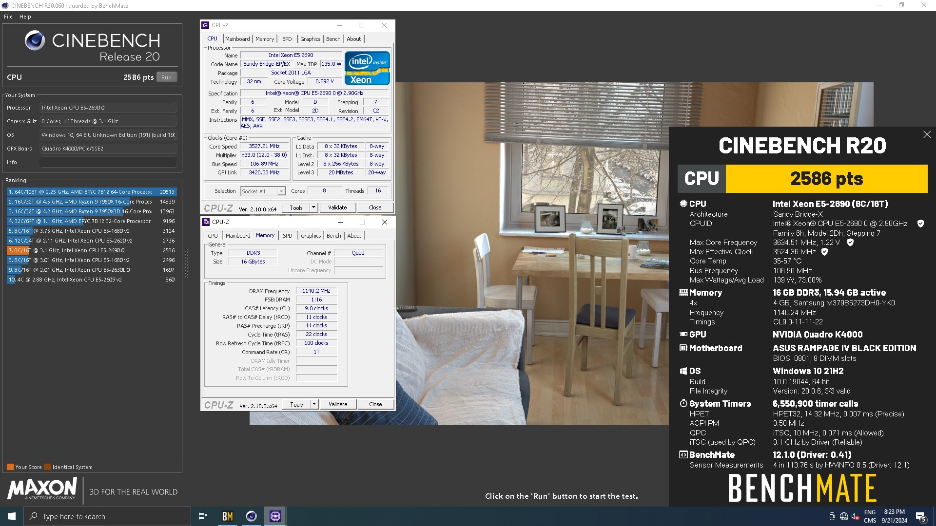Click Close button in lower CPU-Z window

pyautogui.click(x=375, y=404)
